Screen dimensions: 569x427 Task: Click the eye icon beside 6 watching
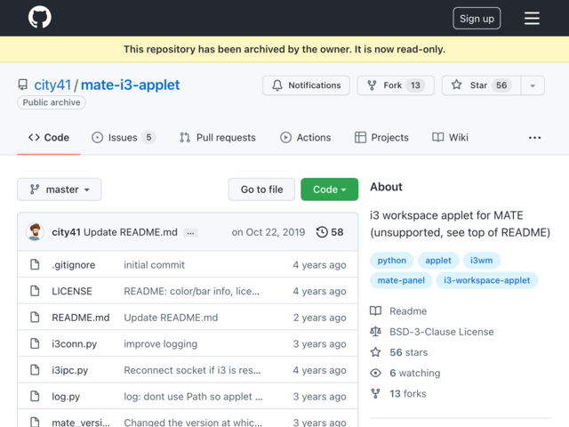(375, 373)
